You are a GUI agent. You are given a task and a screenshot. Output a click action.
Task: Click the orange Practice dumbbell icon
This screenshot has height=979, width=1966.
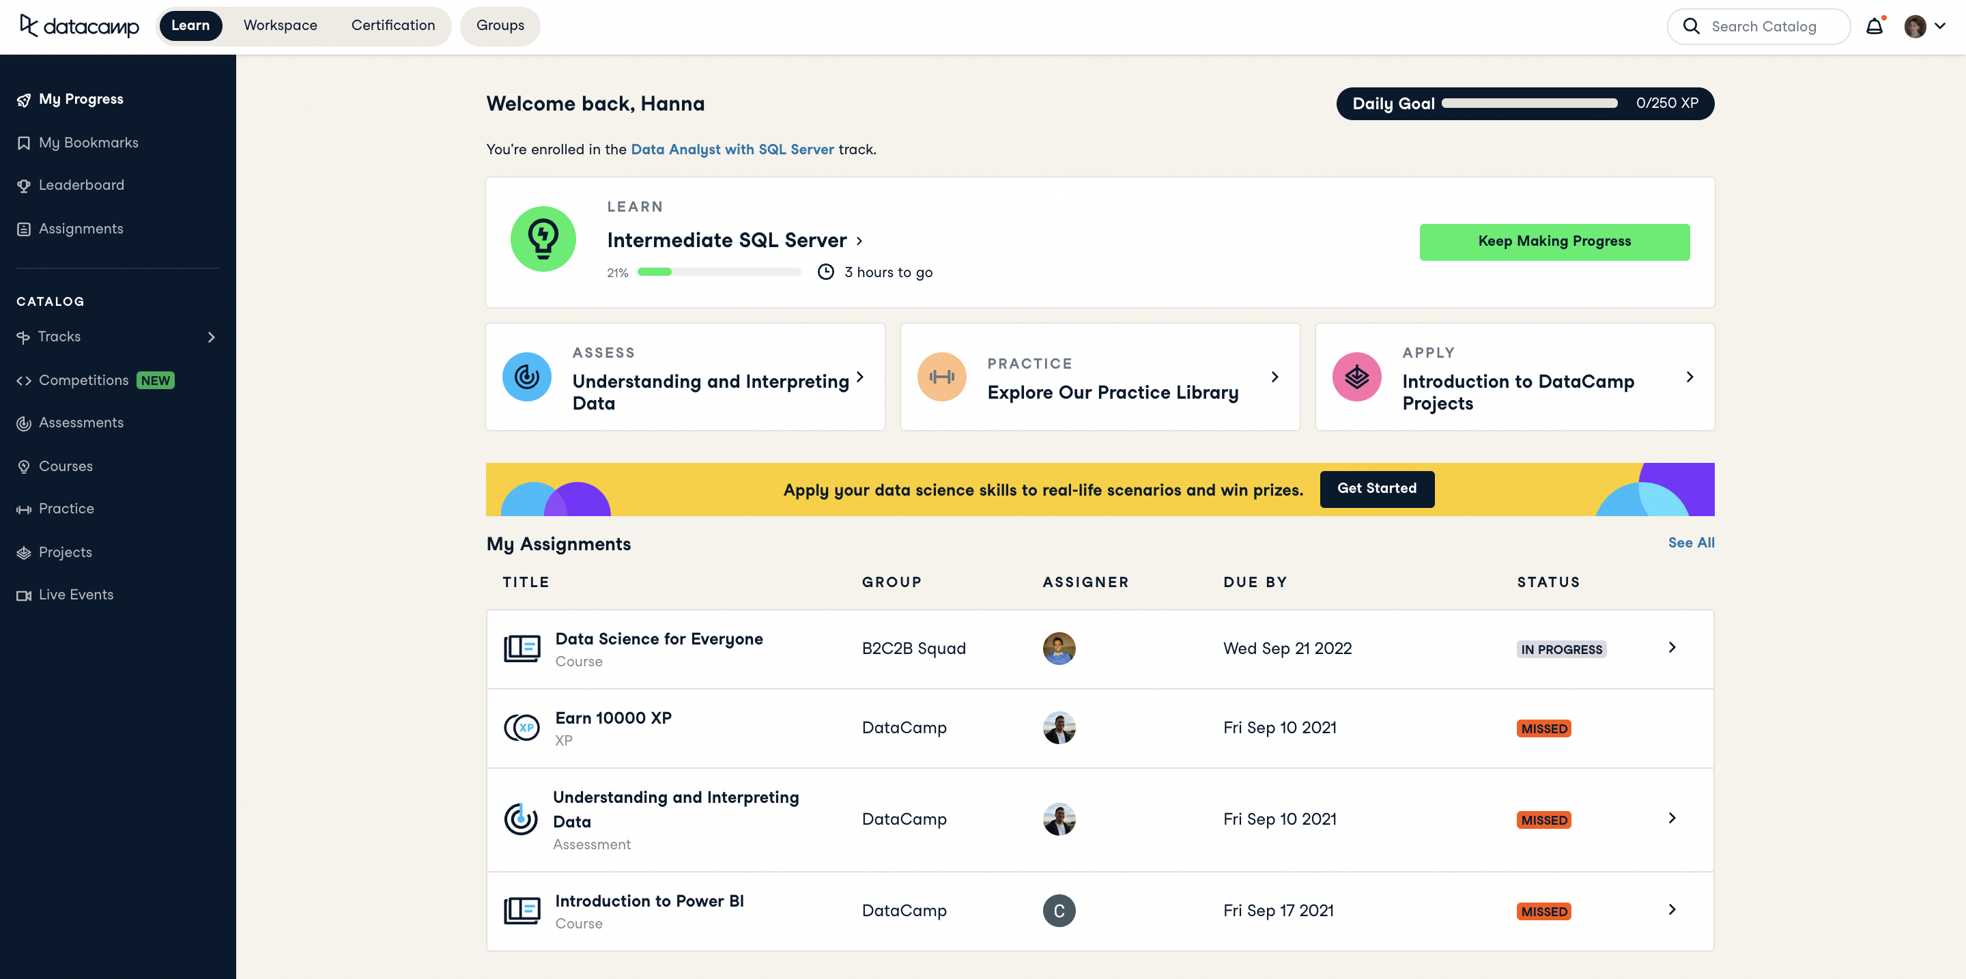click(941, 377)
